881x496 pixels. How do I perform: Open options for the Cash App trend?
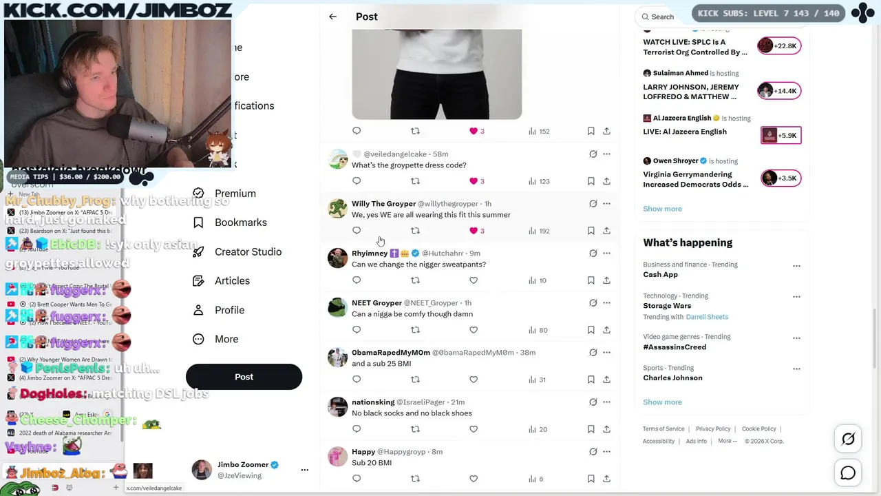[x=796, y=266]
